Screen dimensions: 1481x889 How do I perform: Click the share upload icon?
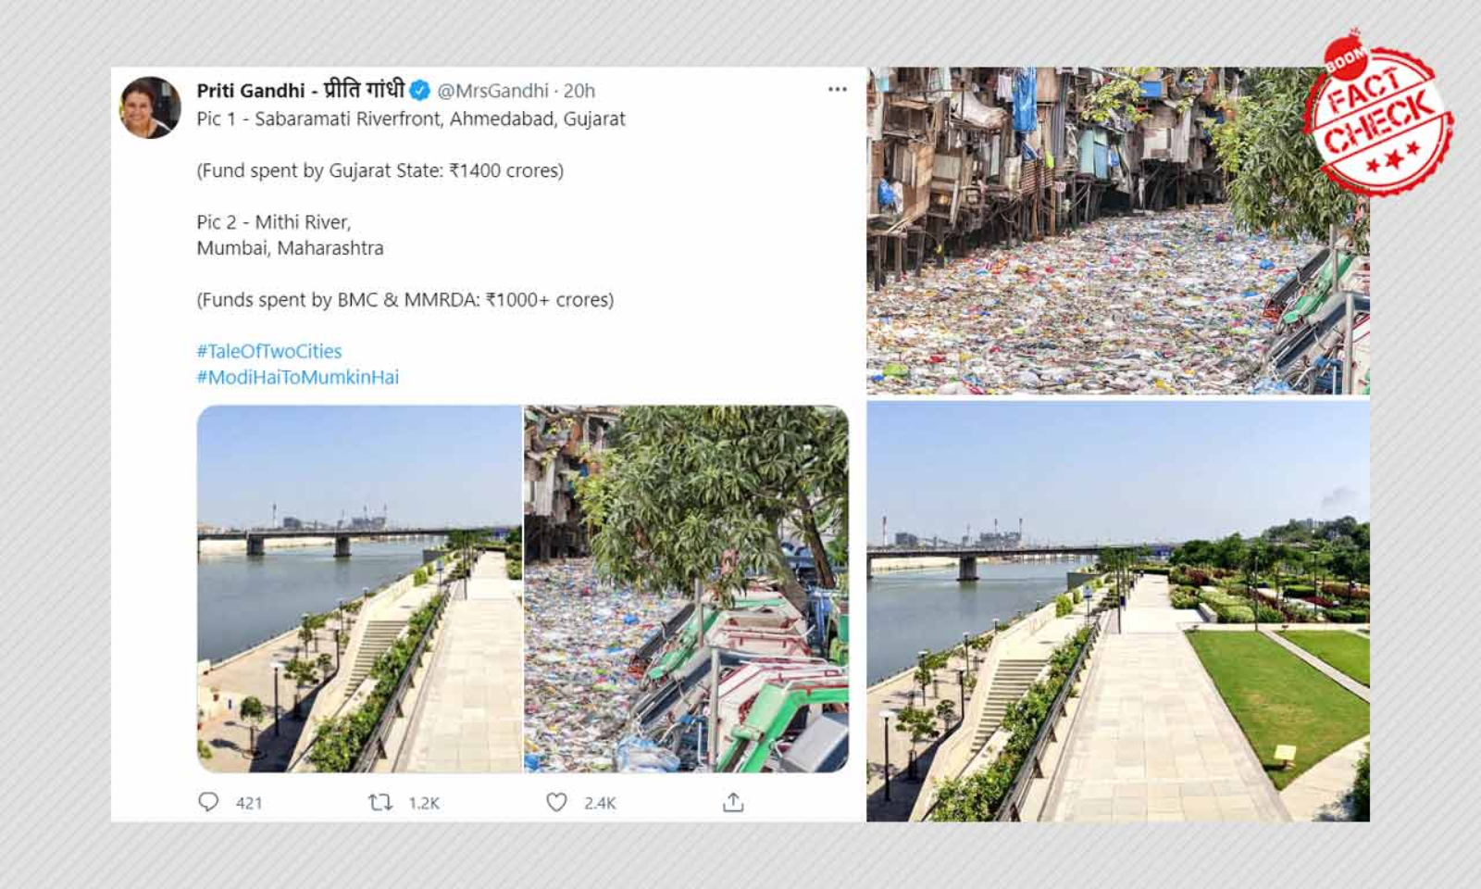[733, 802]
